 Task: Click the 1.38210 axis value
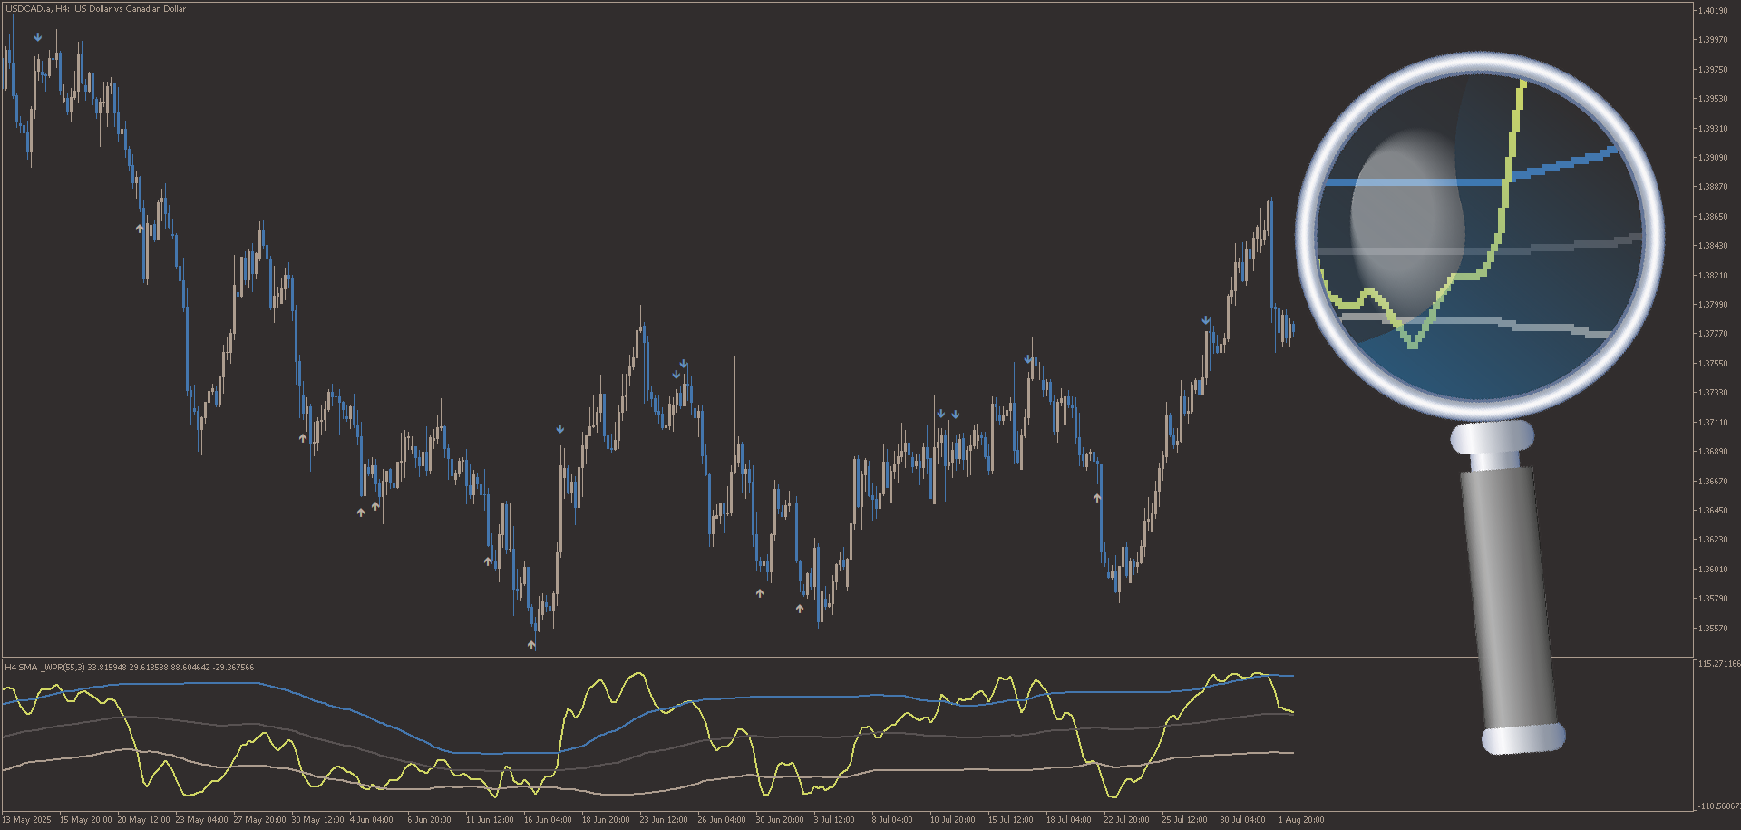pos(1712,276)
